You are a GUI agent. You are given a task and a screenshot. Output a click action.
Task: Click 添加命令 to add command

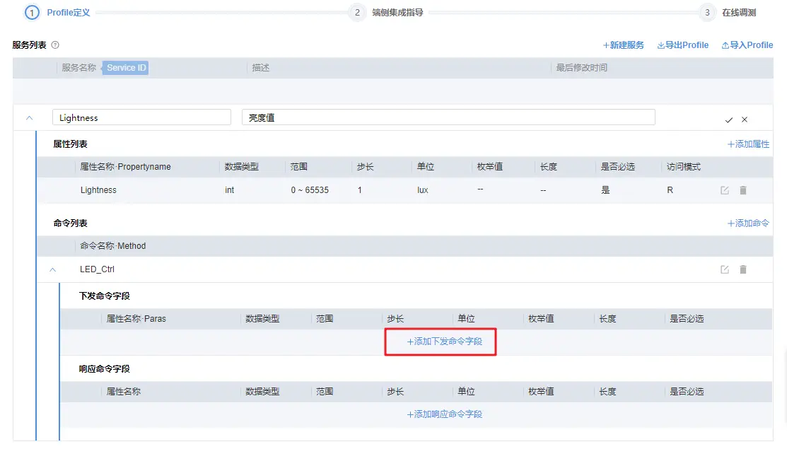(x=748, y=223)
